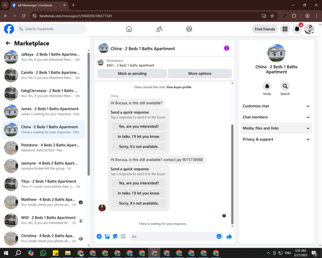Open the browser extensions puzzle icon
Viewport: 322px width, 258px height.
(x=294, y=16)
